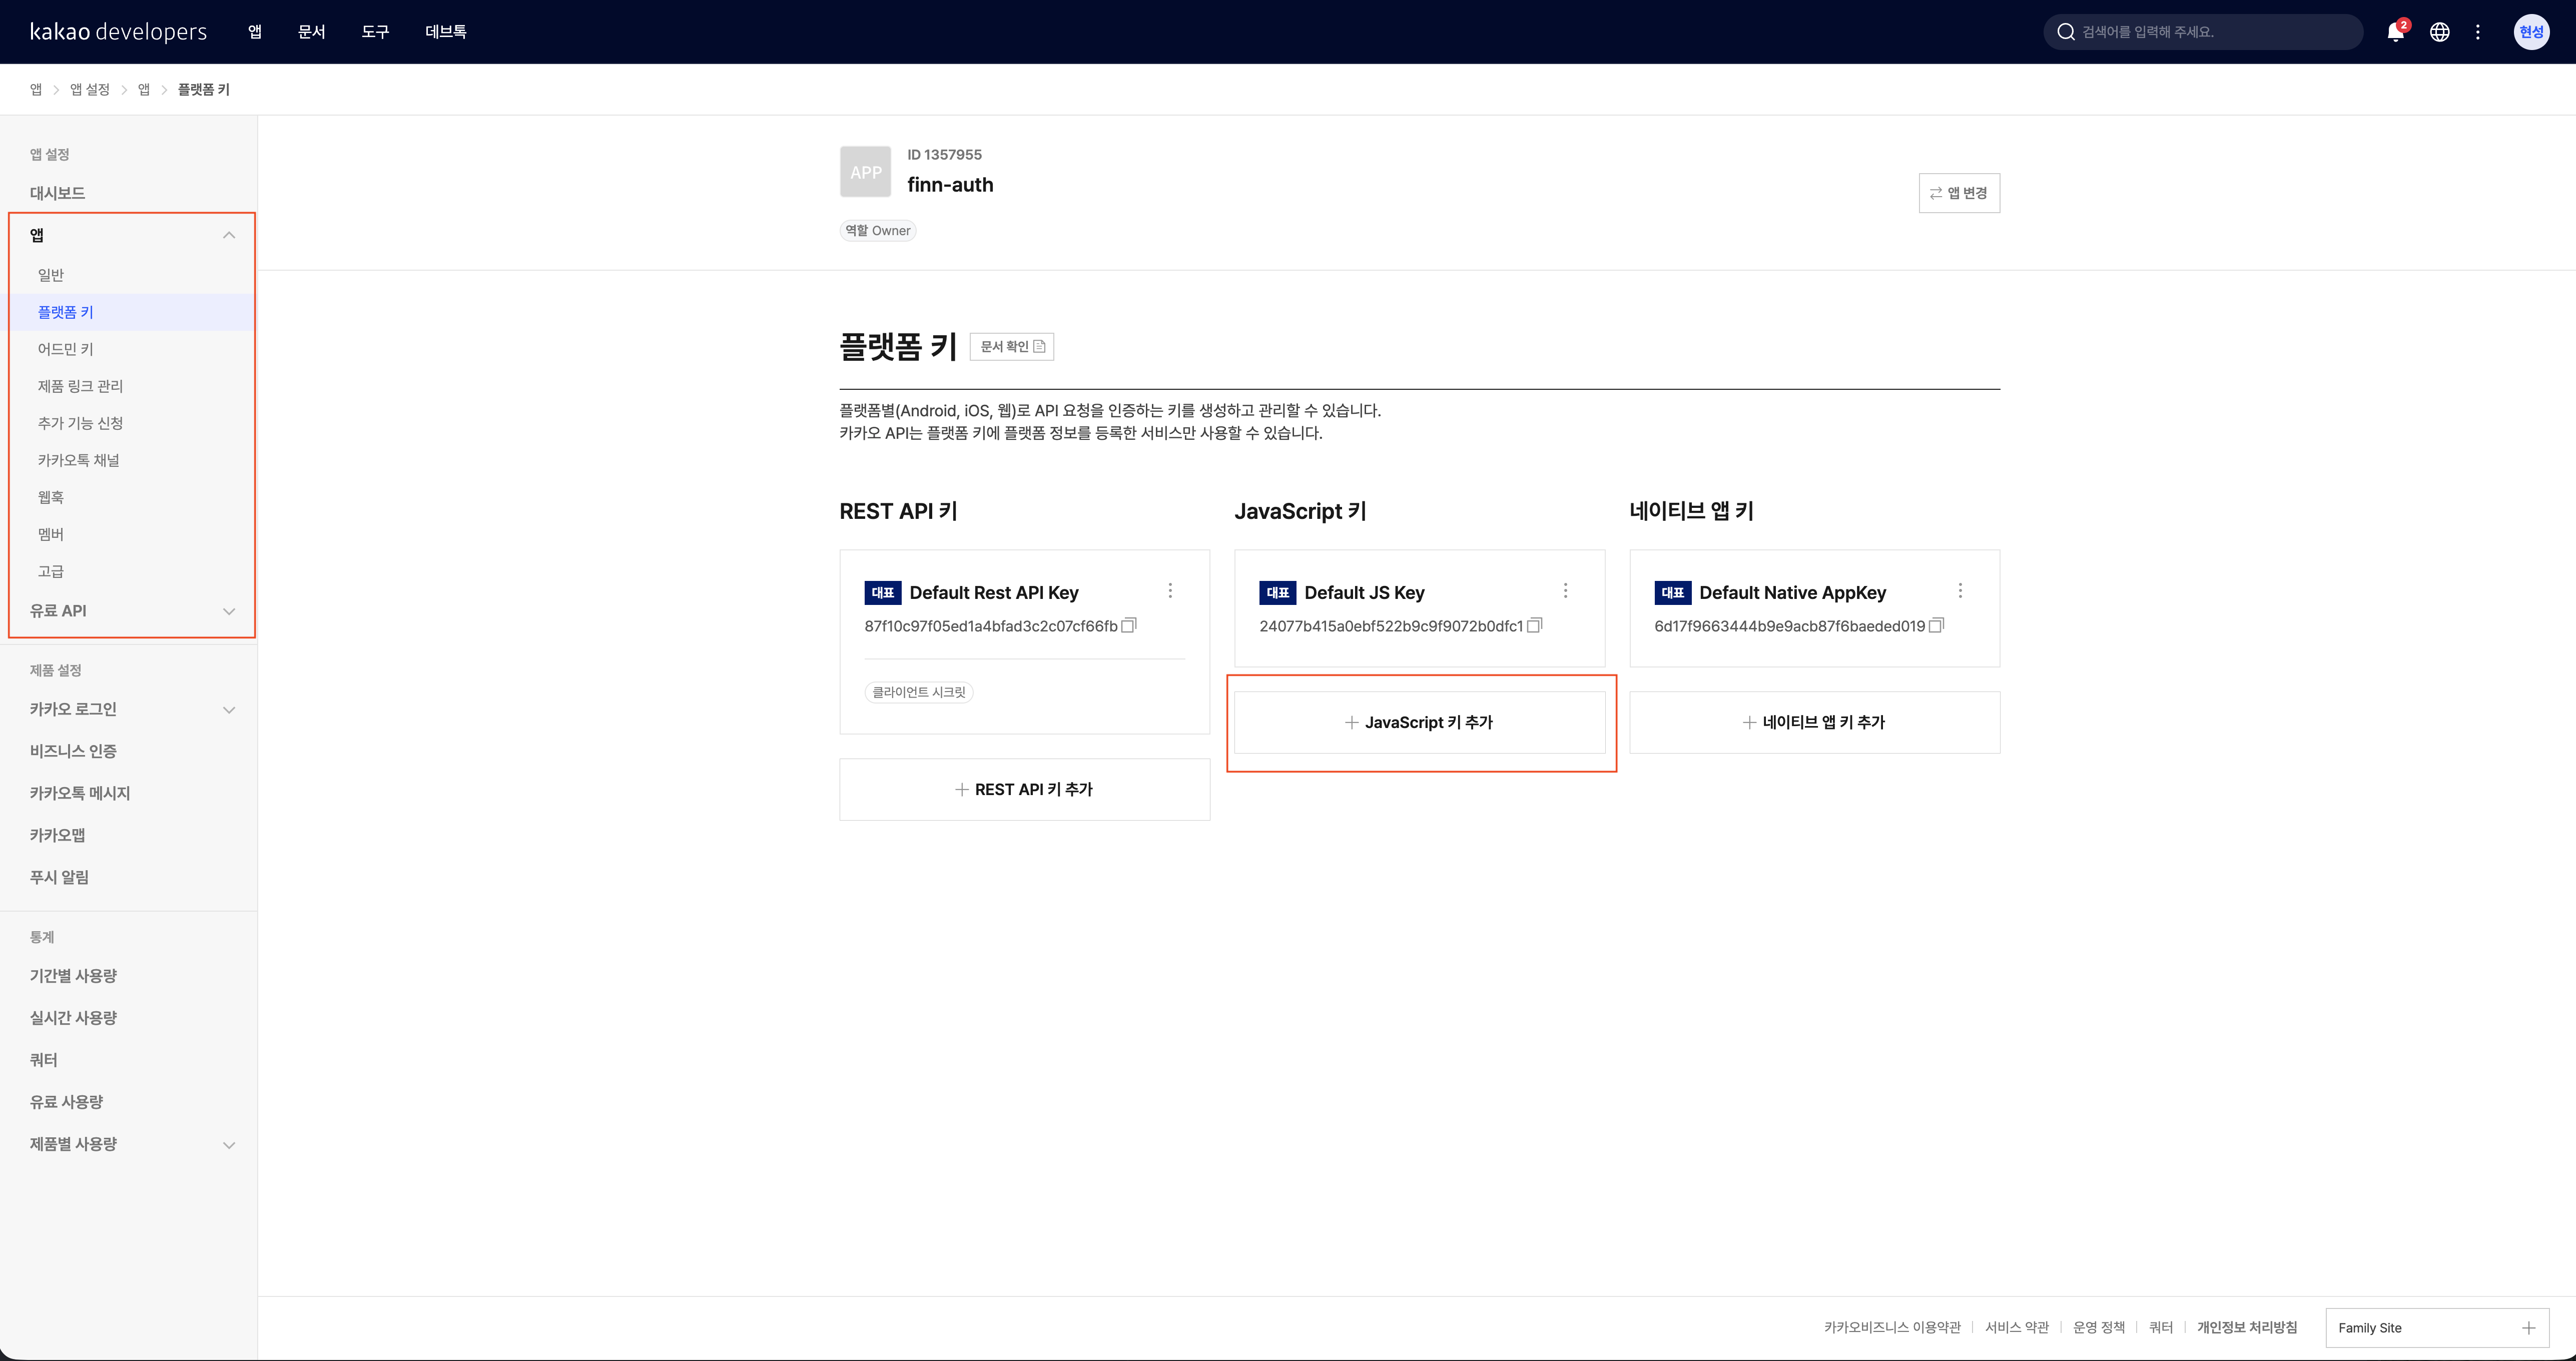2576x1361 pixels.
Task: Open the 문서 top navigation menu
Action: coord(312,32)
